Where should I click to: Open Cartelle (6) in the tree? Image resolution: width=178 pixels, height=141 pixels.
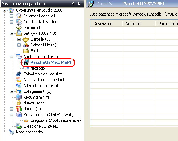tap(40, 39)
